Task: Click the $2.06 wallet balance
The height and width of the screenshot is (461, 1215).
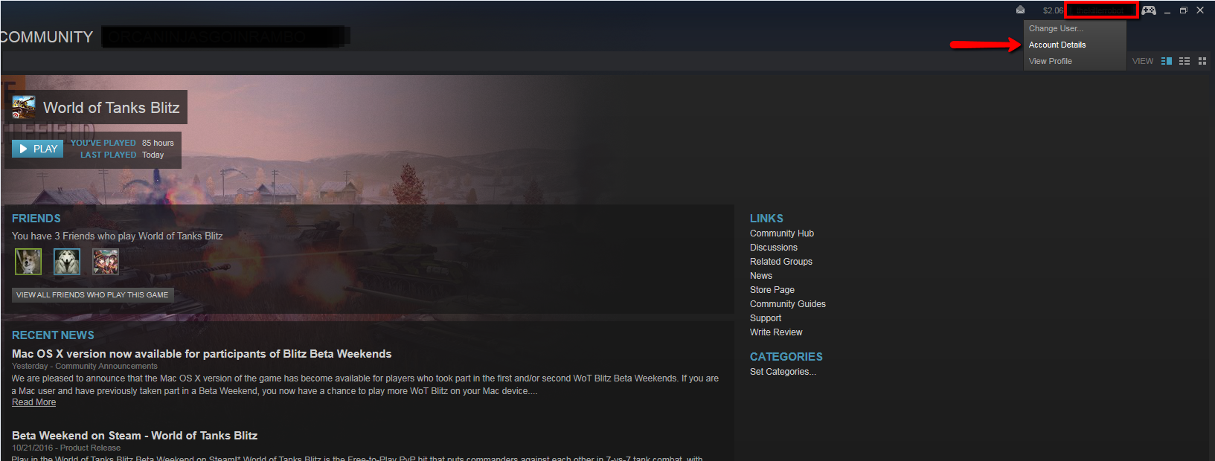Action: [1053, 10]
